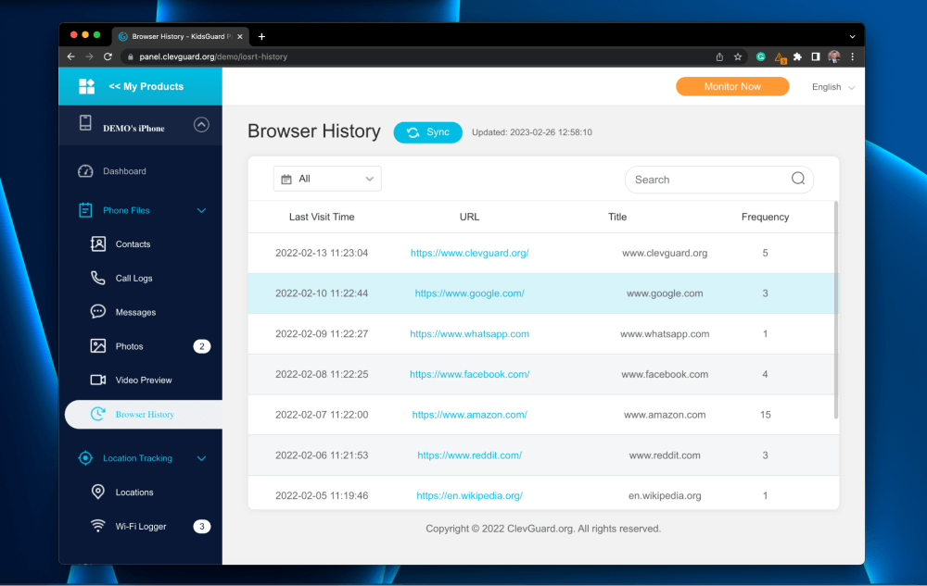Collapse the Phone Files section
The width and height of the screenshot is (927, 586).
[201, 211]
